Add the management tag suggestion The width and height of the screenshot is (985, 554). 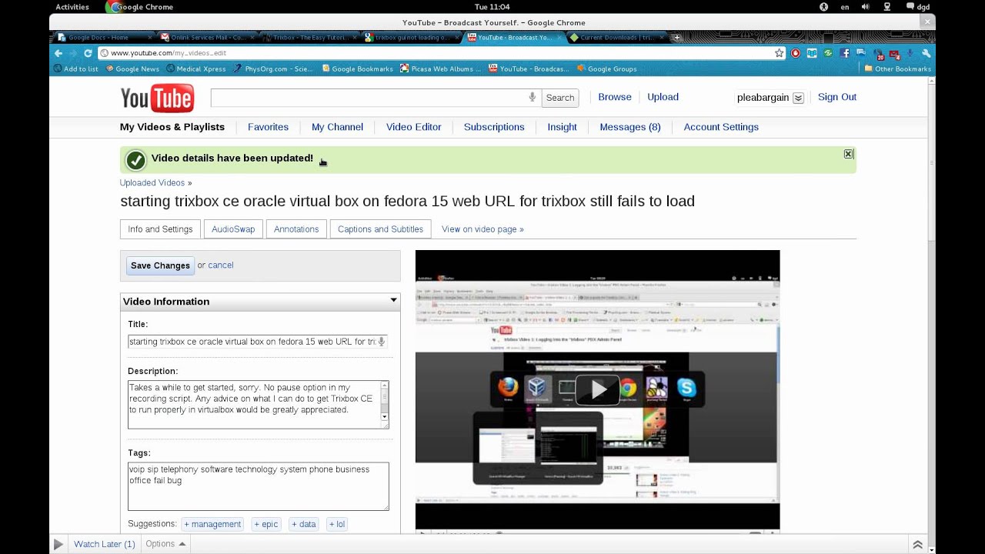[x=212, y=524]
